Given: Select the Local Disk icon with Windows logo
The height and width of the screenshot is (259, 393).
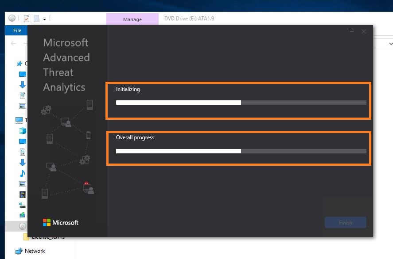Looking at the screenshot, I should [x=23, y=205].
